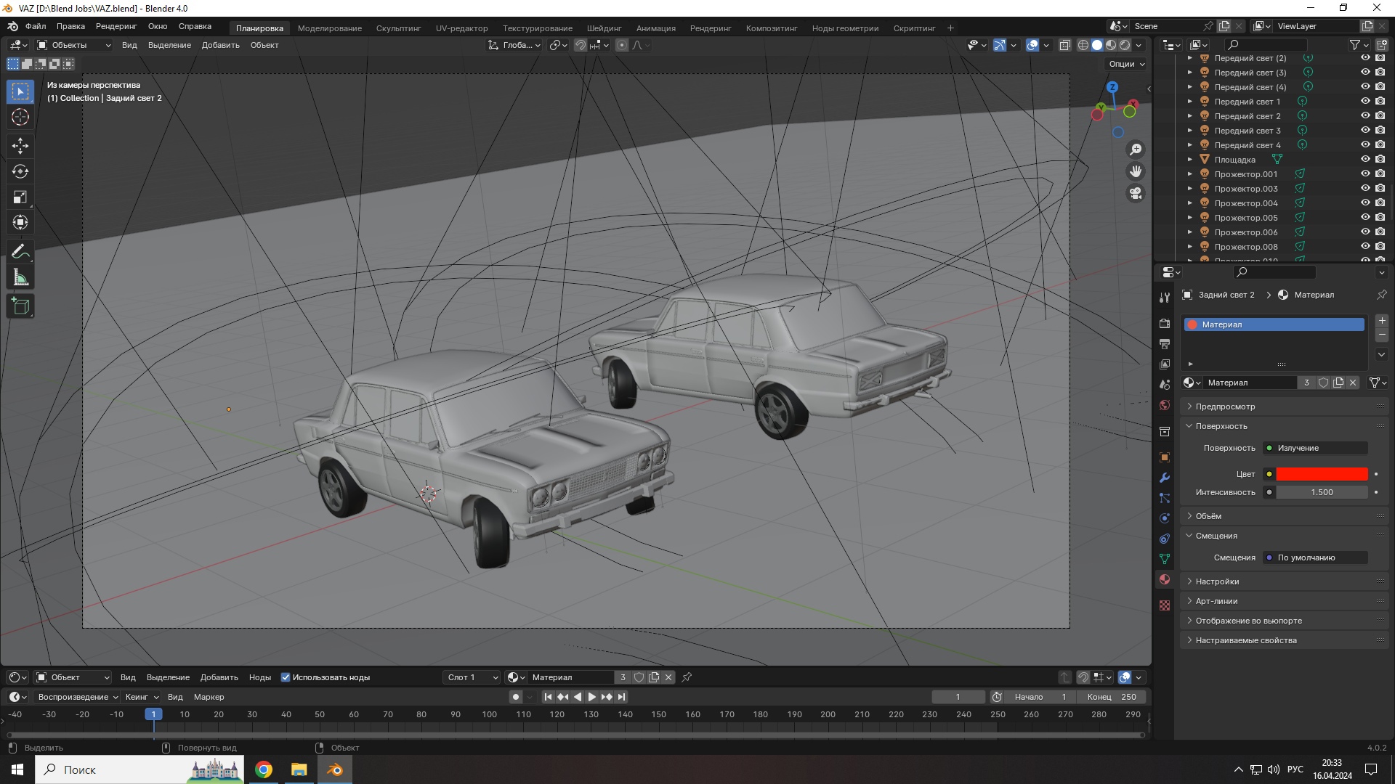This screenshot has height=784, width=1395.
Task: Select the Scale tool
Action: coord(20,197)
